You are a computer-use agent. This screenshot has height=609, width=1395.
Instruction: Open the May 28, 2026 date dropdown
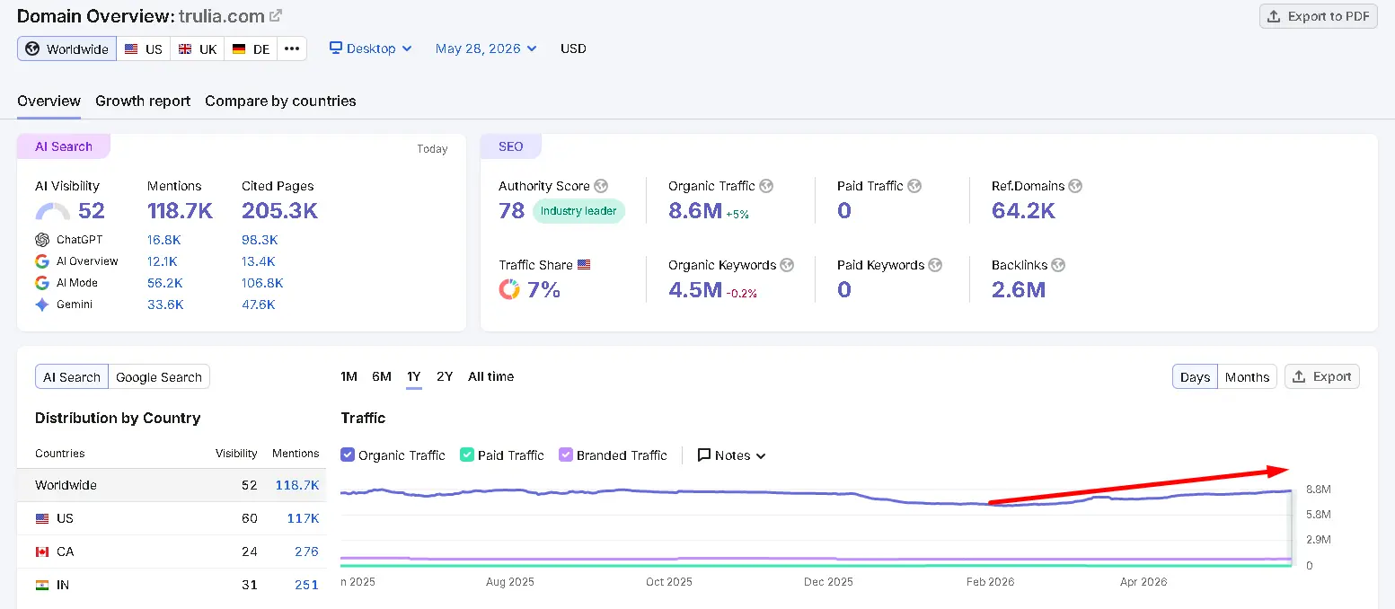click(486, 49)
